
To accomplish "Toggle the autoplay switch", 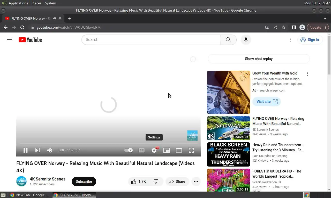I will tap(129, 150).
